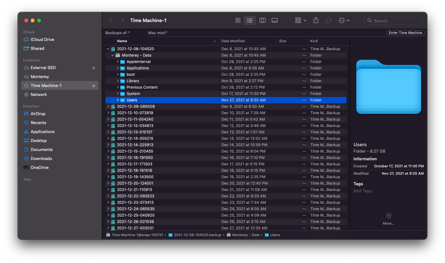Viewport: 445px width, 263px height.
Task: Open AirDrop in the sidebar
Action: [60, 114]
